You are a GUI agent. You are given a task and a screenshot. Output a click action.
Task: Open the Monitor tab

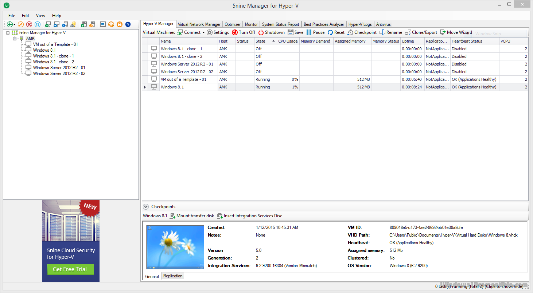(251, 24)
